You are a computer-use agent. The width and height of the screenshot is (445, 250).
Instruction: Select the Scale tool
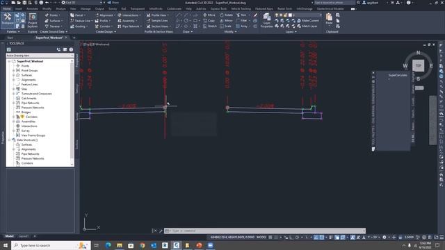pos(225,26)
